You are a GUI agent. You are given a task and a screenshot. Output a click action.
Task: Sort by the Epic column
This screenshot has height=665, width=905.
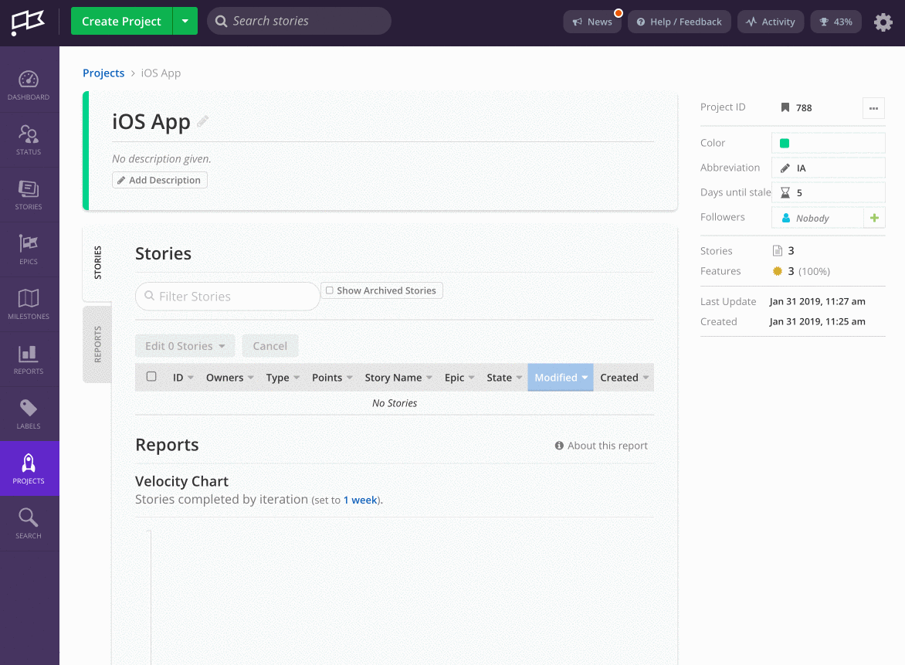(459, 378)
